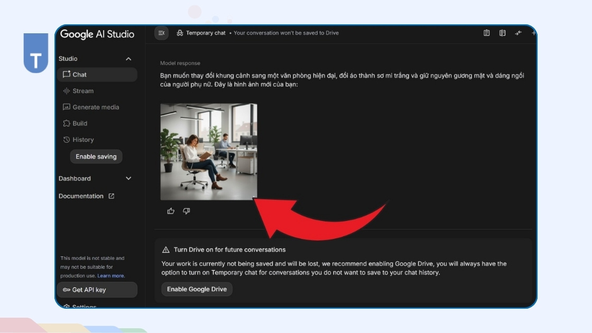Select Stream in the Studio menu
This screenshot has width=592, height=333.
(82, 91)
